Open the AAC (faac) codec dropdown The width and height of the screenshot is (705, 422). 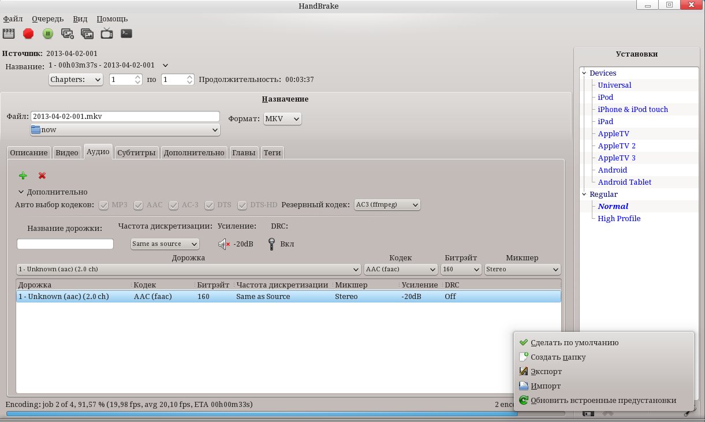[x=401, y=269]
